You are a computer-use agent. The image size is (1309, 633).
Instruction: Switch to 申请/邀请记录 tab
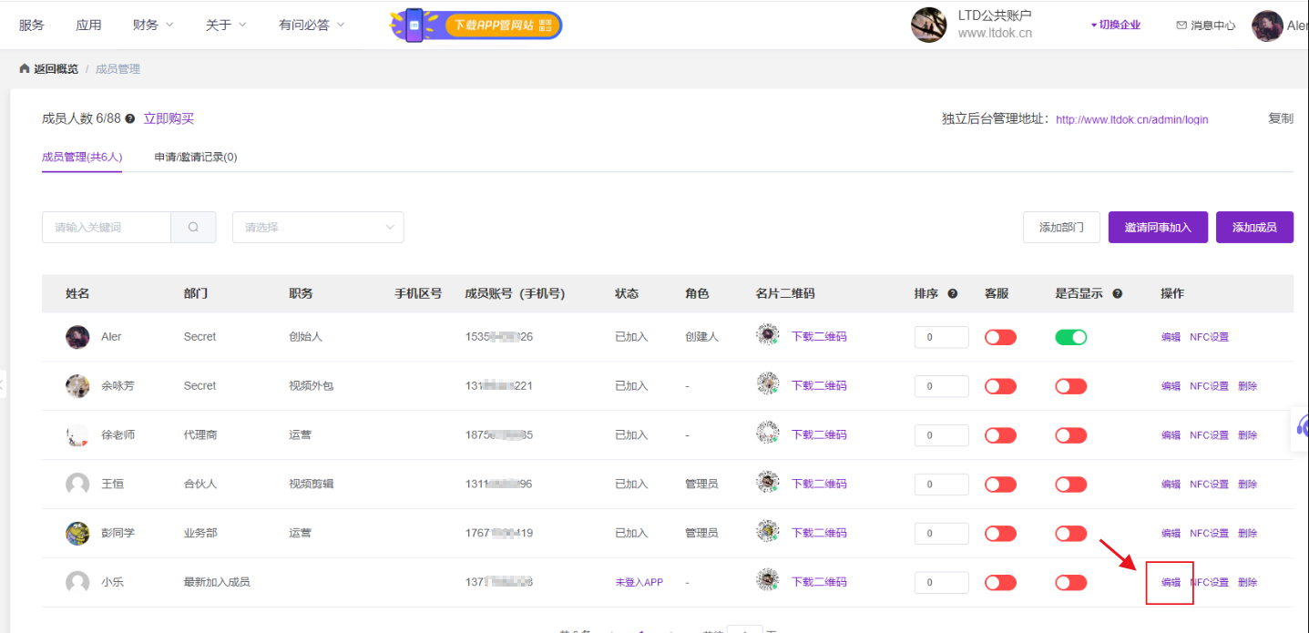tap(196, 157)
